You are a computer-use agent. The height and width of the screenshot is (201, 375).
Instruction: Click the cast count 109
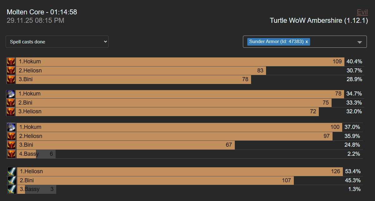click(x=337, y=62)
